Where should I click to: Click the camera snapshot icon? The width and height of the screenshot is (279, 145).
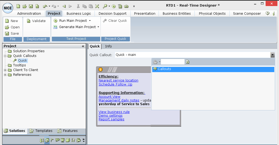(x=126, y=6)
